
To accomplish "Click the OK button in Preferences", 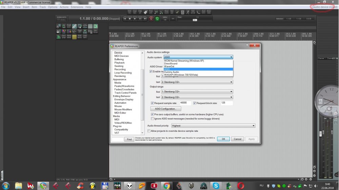I will (223, 139).
